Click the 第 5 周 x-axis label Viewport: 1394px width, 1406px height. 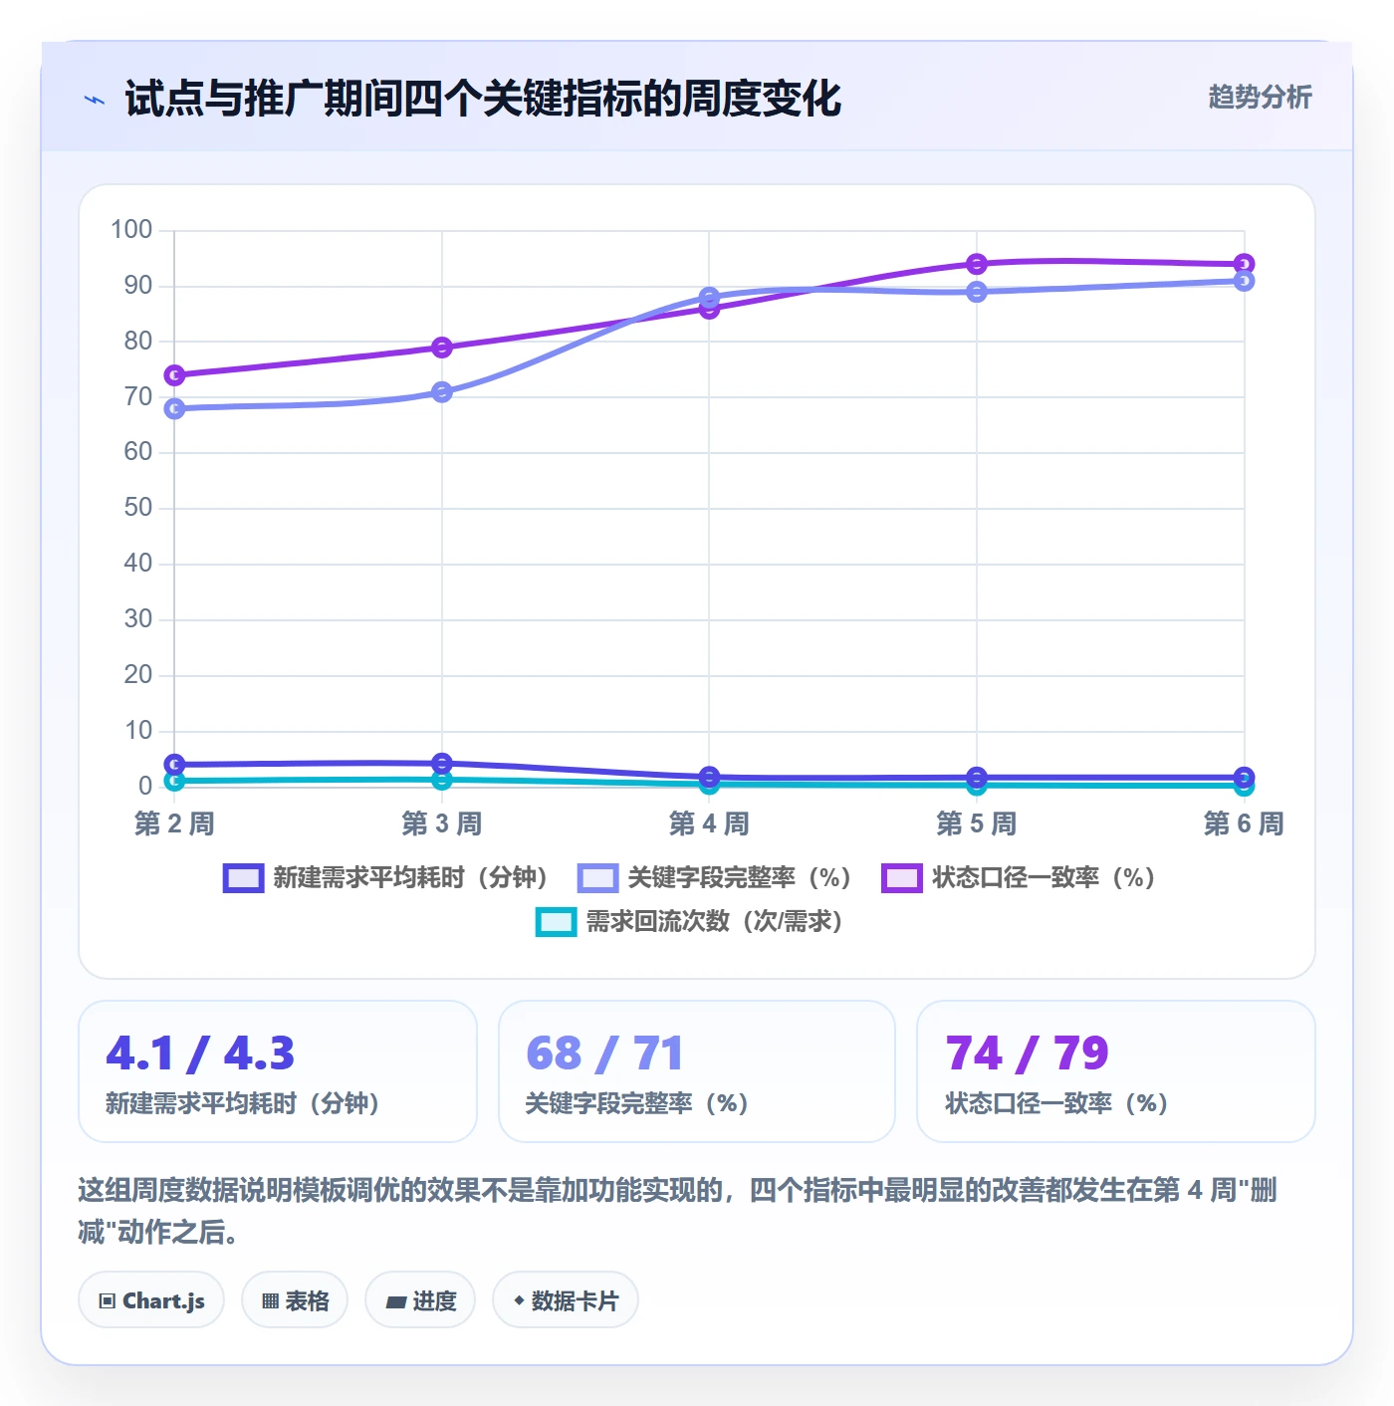tap(977, 823)
